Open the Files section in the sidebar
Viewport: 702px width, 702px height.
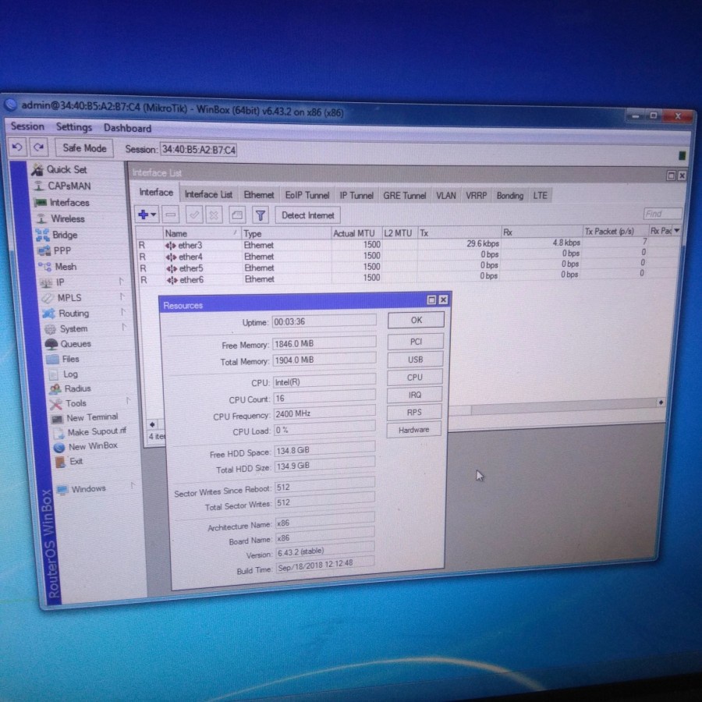click(70, 360)
